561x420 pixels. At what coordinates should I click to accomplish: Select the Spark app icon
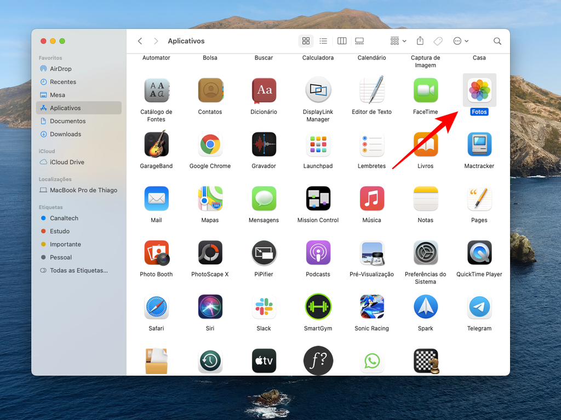425,307
